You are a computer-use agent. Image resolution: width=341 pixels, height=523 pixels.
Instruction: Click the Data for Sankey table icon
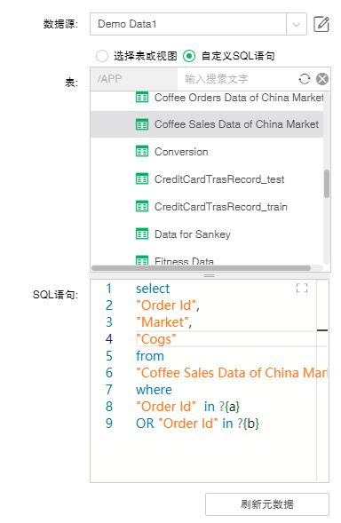[142, 234]
